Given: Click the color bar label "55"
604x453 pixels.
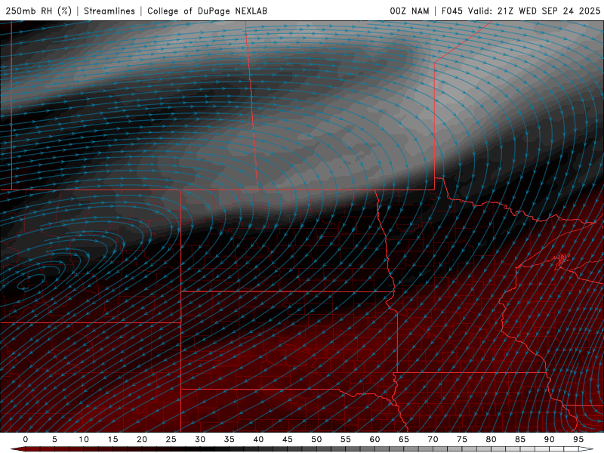Looking at the screenshot, I should click(346, 439).
